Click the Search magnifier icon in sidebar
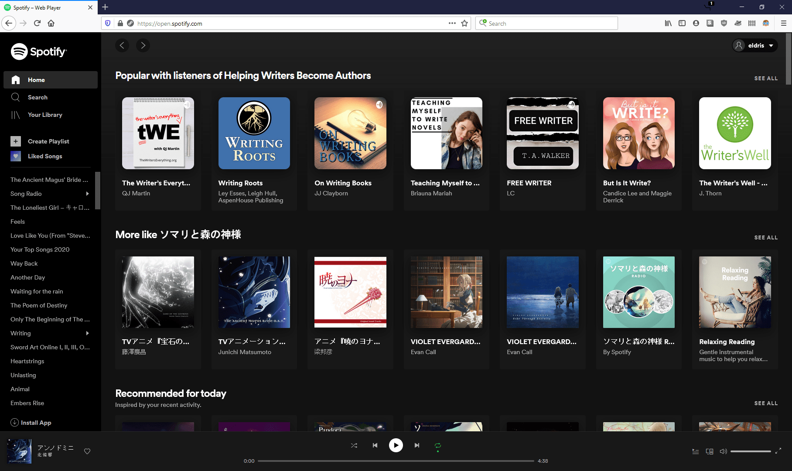The image size is (792, 471). pos(16,97)
